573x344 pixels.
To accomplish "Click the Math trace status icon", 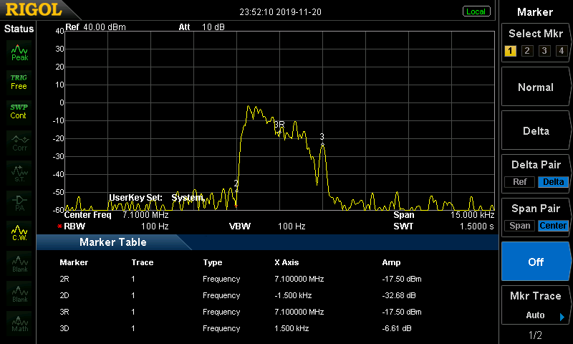I will point(19,323).
